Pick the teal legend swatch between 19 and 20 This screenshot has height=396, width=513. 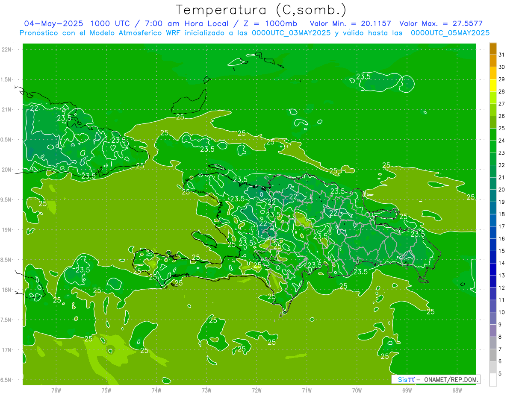[x=493, y=196]
